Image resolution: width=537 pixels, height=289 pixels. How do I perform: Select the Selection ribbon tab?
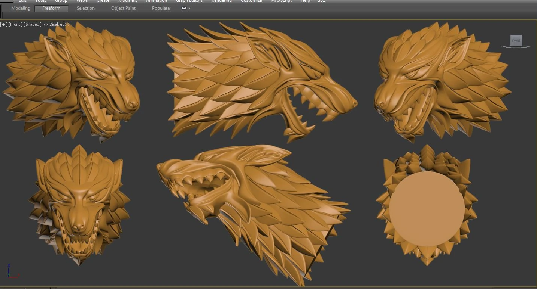85,8
